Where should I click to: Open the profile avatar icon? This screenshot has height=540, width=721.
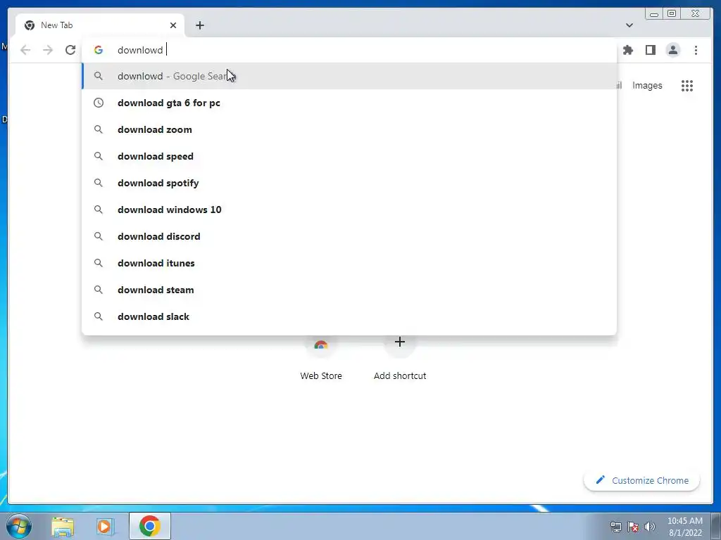point(672,50)
